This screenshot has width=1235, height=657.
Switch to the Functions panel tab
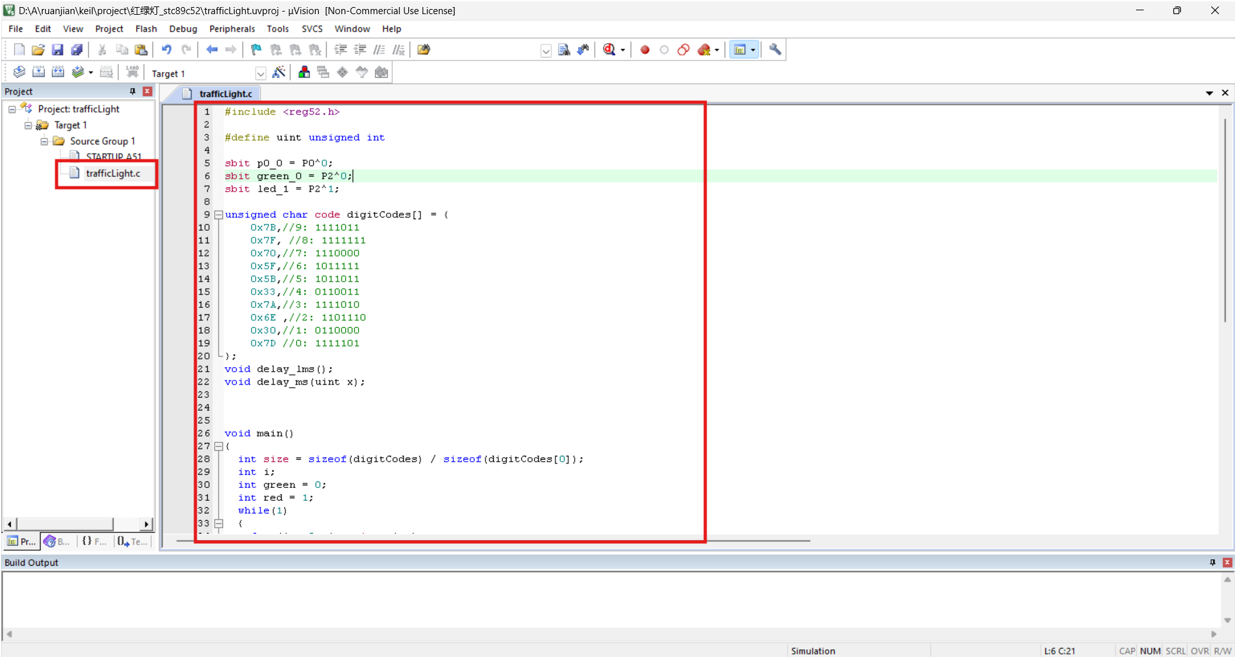coord(94,541)
